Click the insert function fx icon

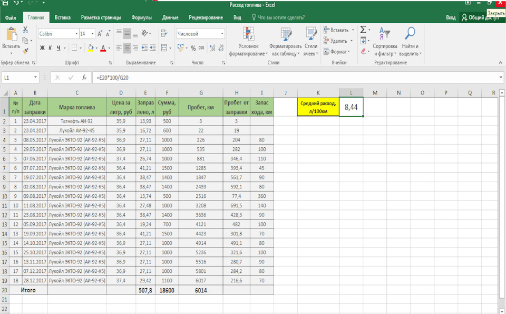click(84, 78)
